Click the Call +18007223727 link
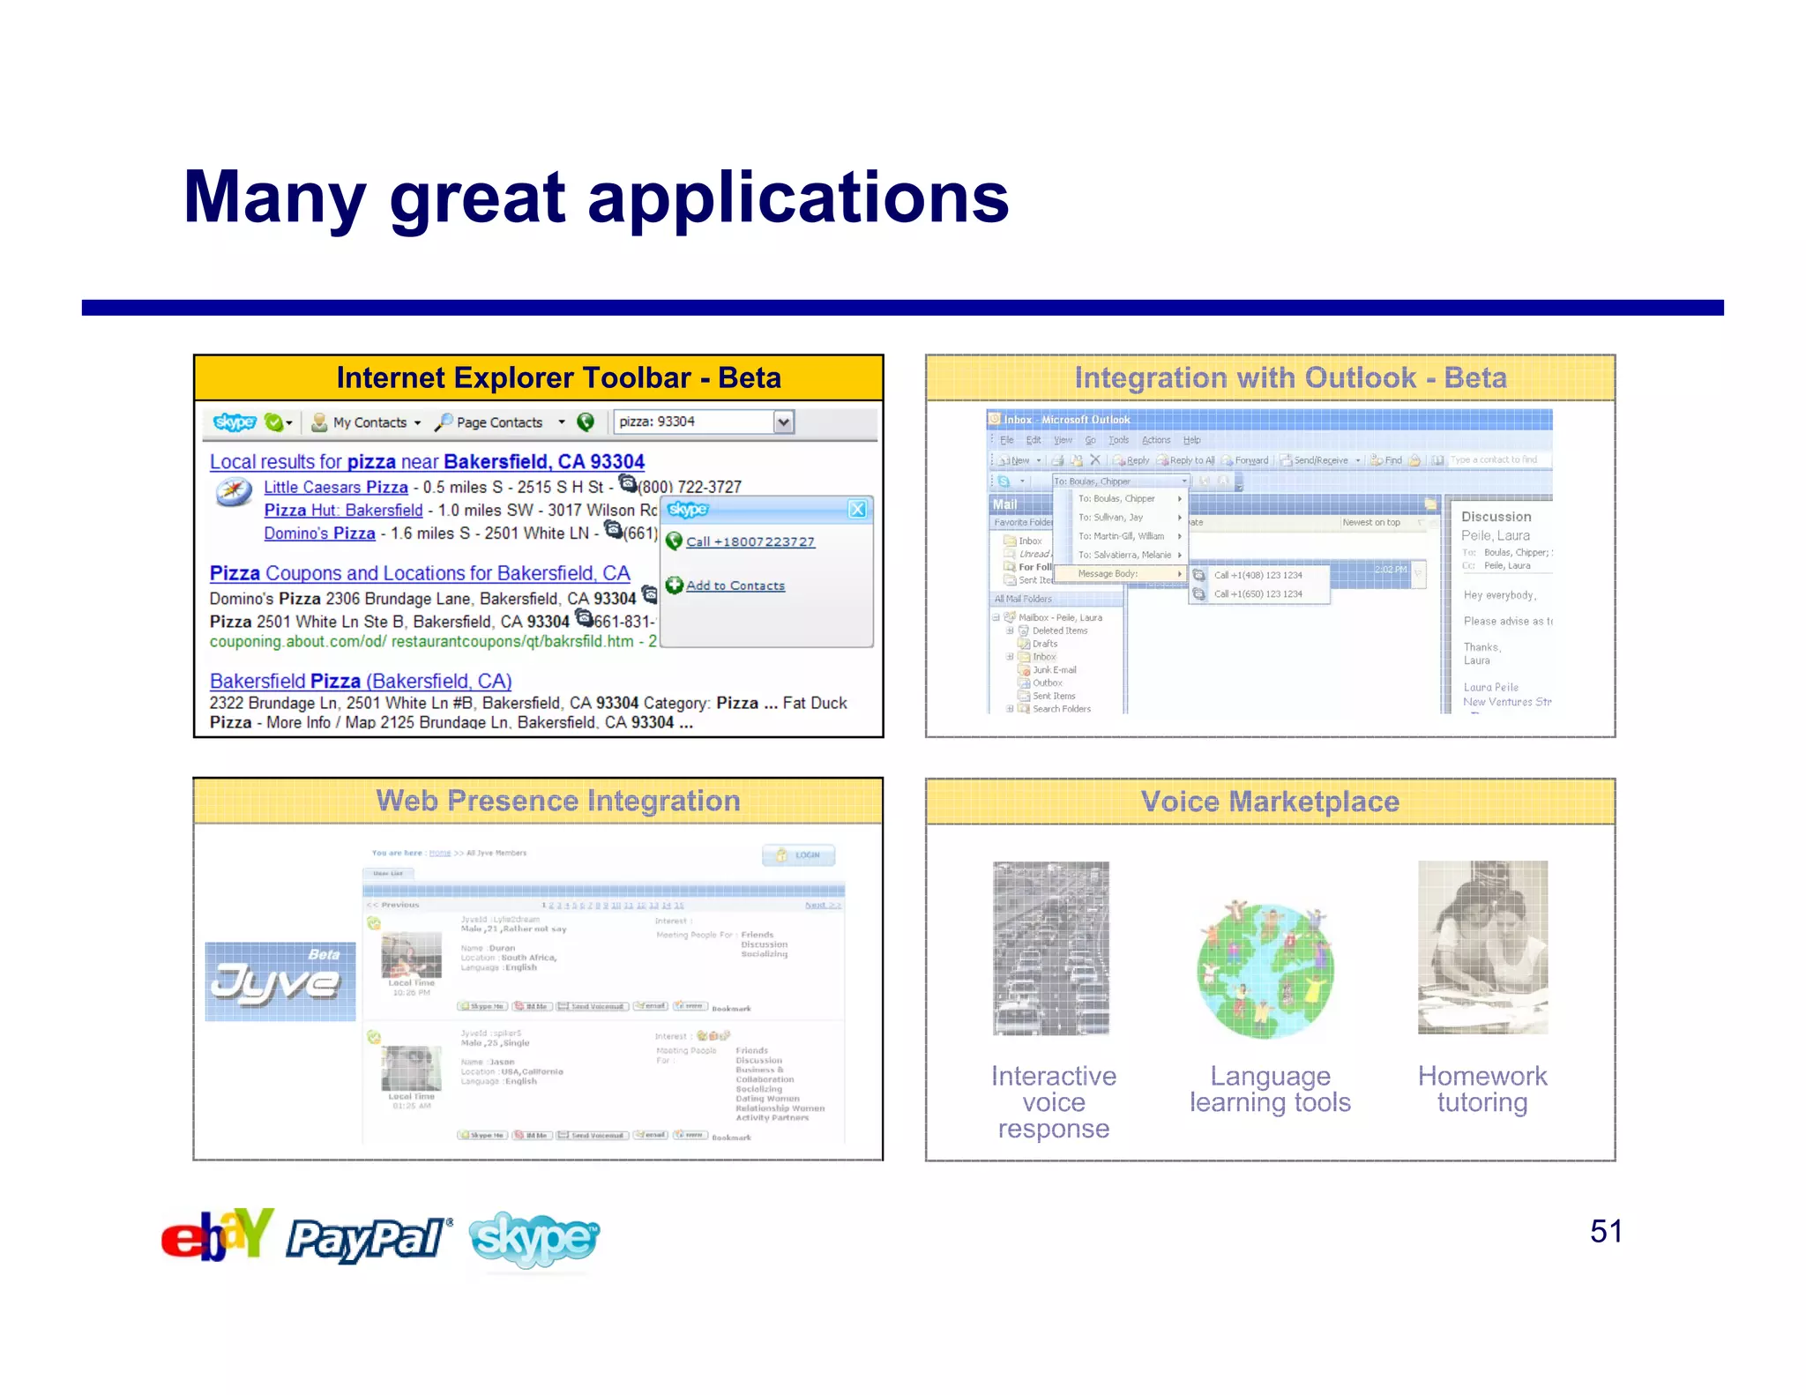Screen dimensions: 1806x1395 (750, 541)
